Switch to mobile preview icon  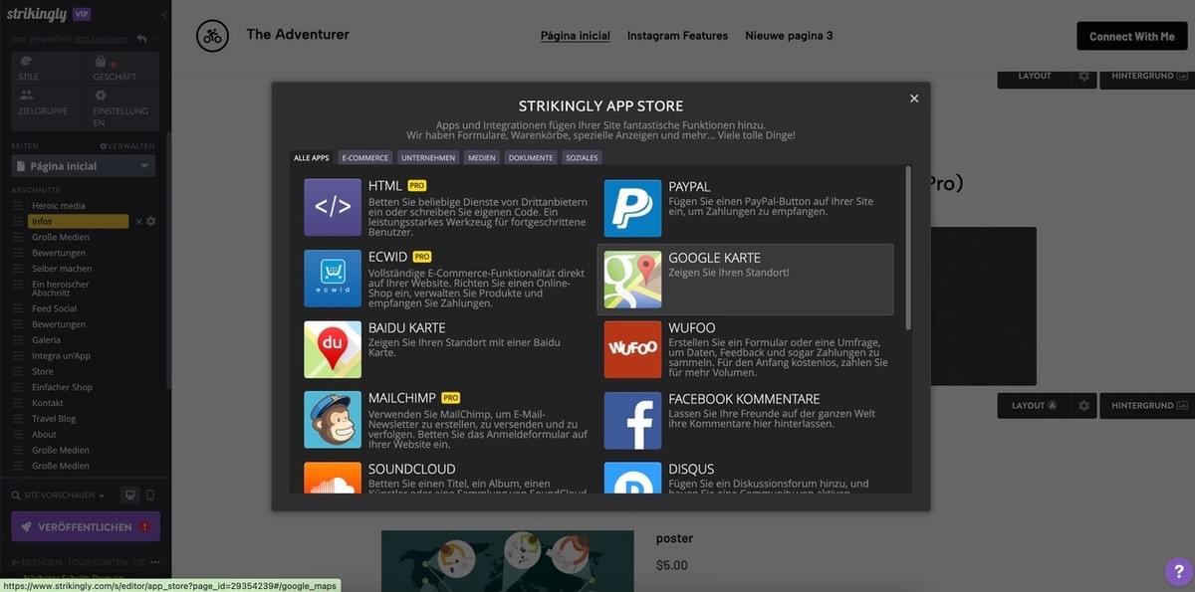150,494
